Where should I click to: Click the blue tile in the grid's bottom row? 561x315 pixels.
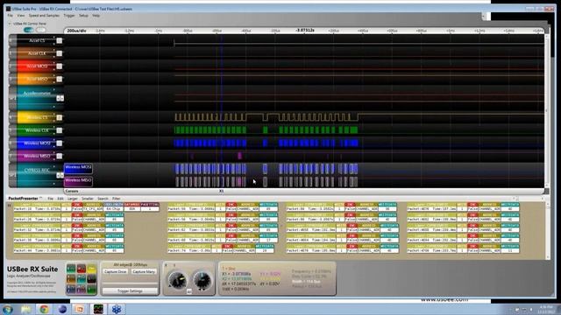(x=71, y=290)
